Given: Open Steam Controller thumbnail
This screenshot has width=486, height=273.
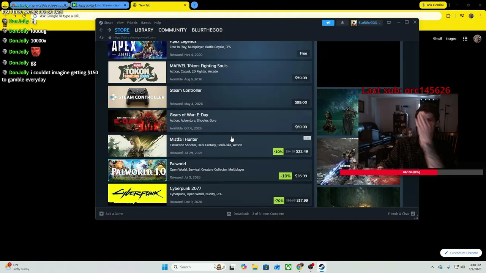Looking at the screenshot, I should [x=137, y=97].
